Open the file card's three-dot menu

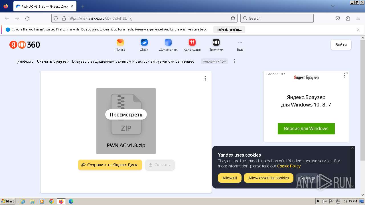[x=205, y=78]
